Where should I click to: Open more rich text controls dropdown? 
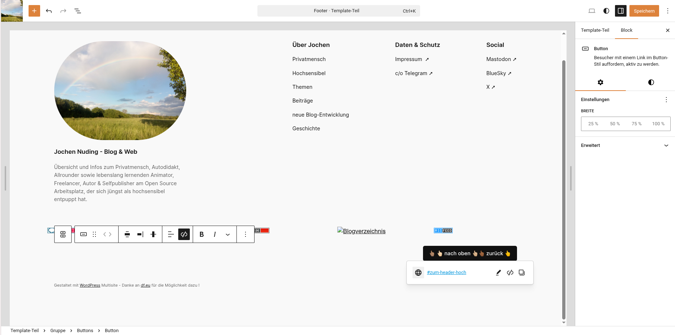click(x=228, y=234)
